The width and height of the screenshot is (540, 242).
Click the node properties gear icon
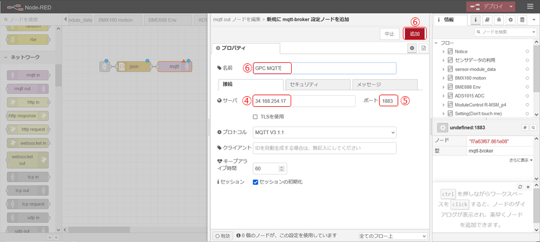tap(411, 48)
